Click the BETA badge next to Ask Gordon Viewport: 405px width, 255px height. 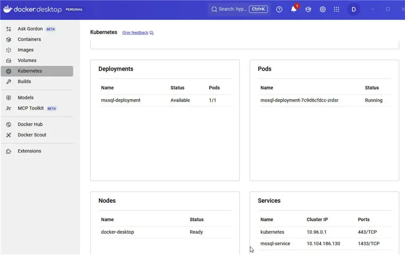click(50, 29)
